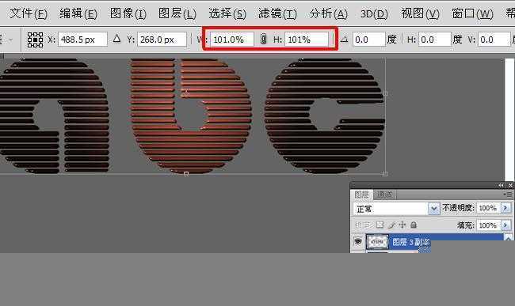515x306 pixels.
Task: Collapse the Layers panel to icons
Action: tap(501, 186)
